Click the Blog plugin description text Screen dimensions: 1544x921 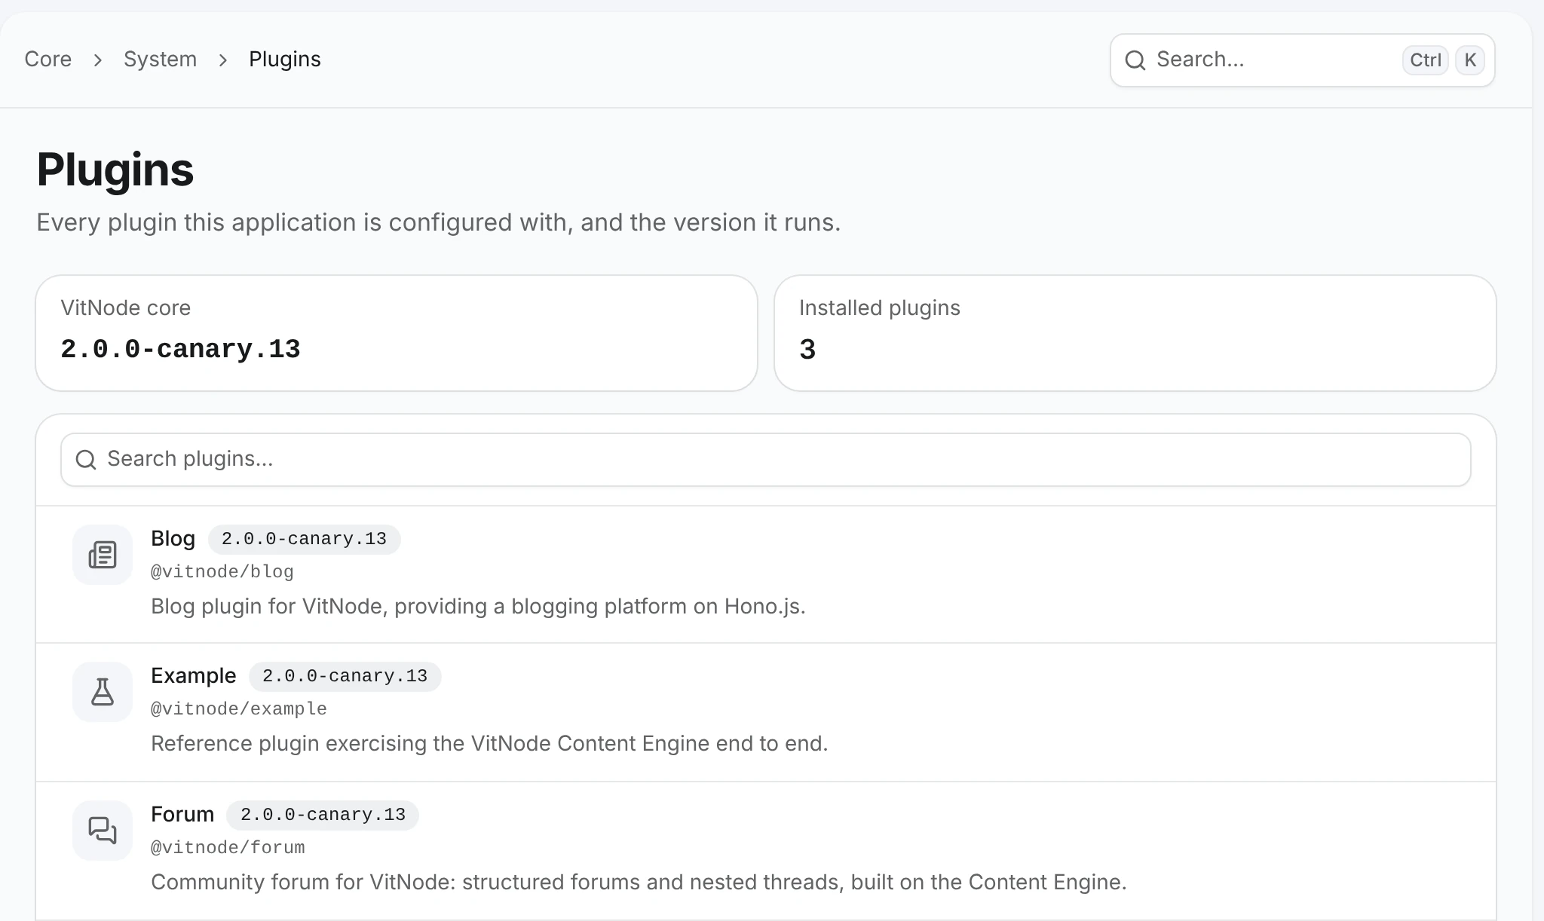(x=478, y=607)
